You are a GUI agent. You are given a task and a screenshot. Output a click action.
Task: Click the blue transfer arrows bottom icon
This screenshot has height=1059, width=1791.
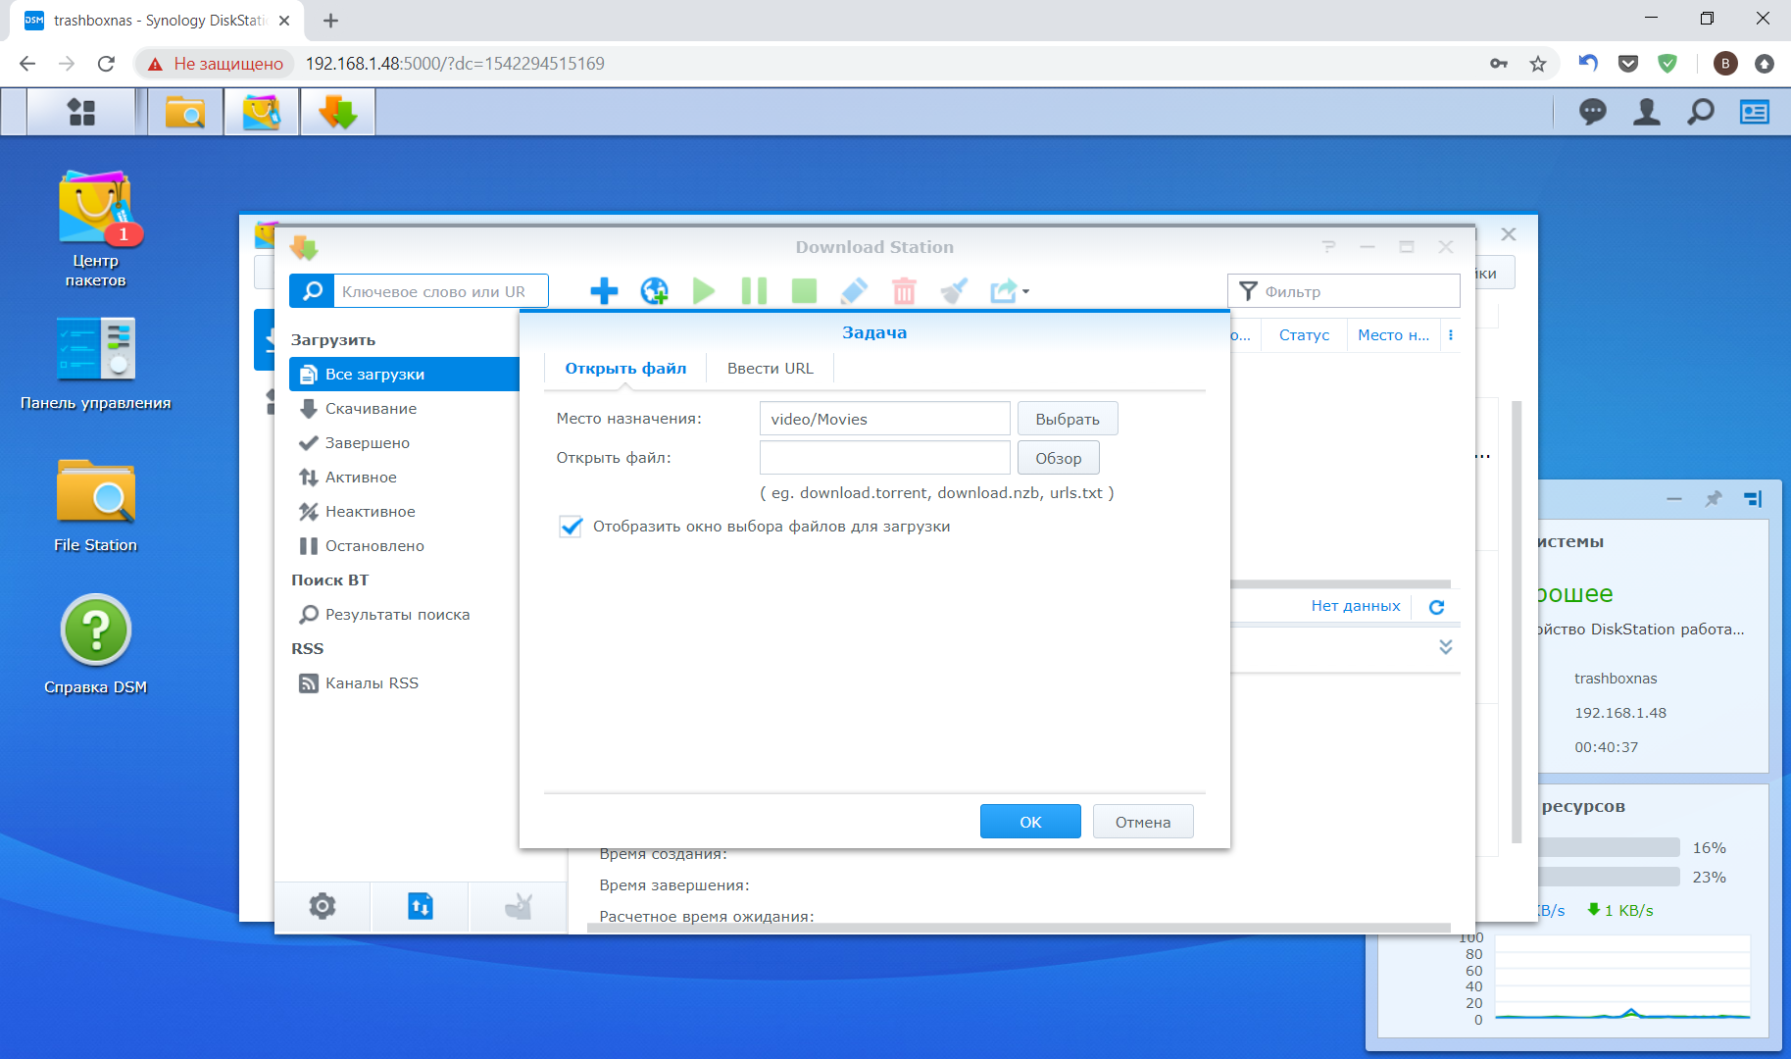point(421,906)
